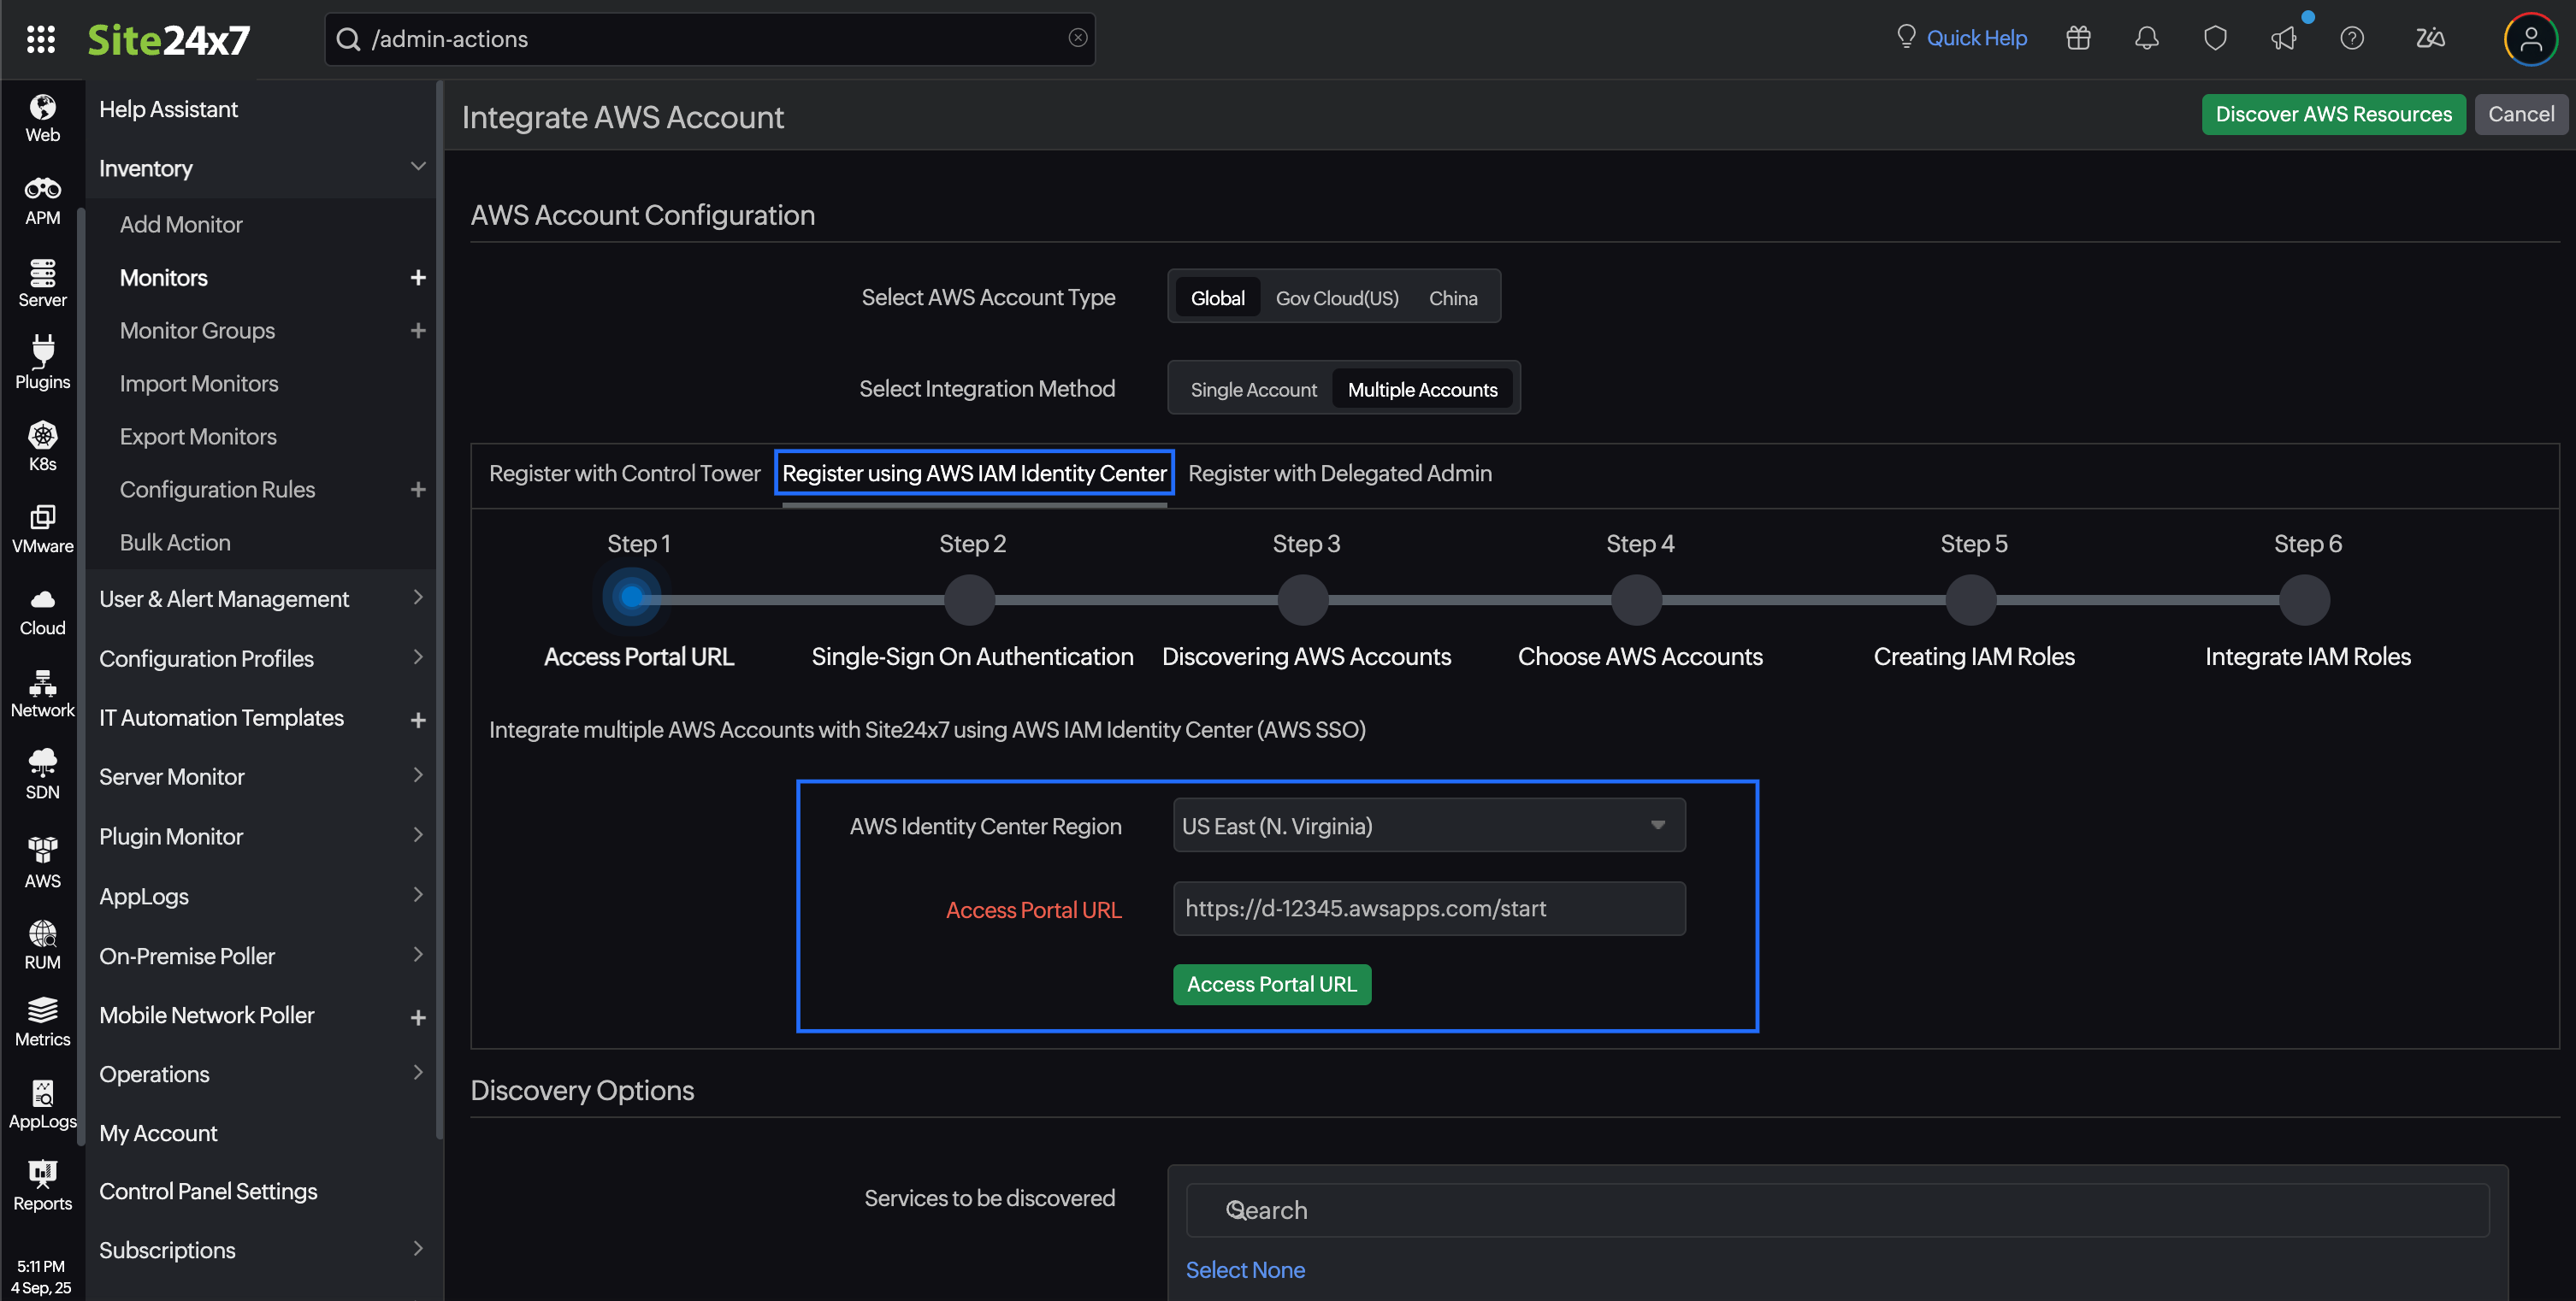
Task: Clear the /admin-actions search field
Action: pos(1077,38)
